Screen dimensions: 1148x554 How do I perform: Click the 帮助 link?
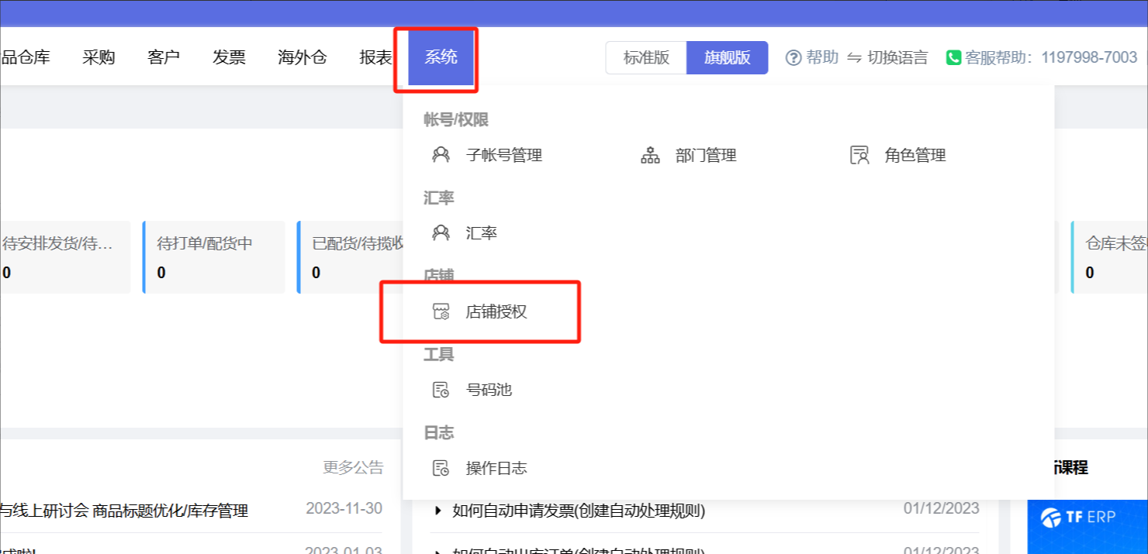tap(822, 57)
